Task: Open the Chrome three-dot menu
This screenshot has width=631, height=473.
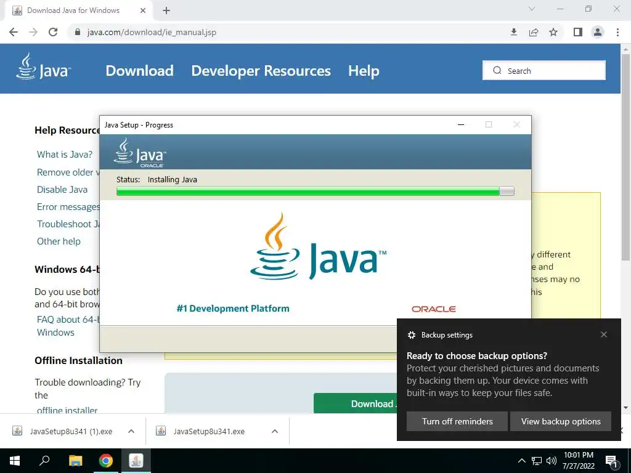Action: click(617, 32)
